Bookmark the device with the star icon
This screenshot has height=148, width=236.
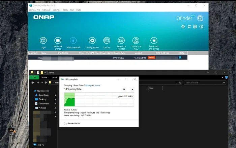click(154, 41)
